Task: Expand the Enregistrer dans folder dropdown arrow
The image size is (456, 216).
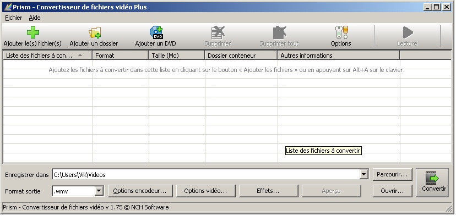Action: 364,174
